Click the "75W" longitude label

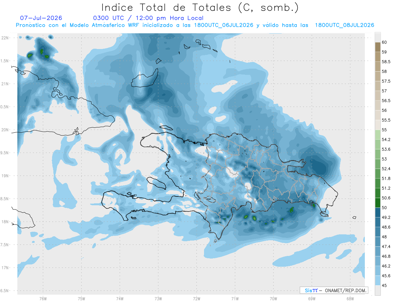coord(82,299)
